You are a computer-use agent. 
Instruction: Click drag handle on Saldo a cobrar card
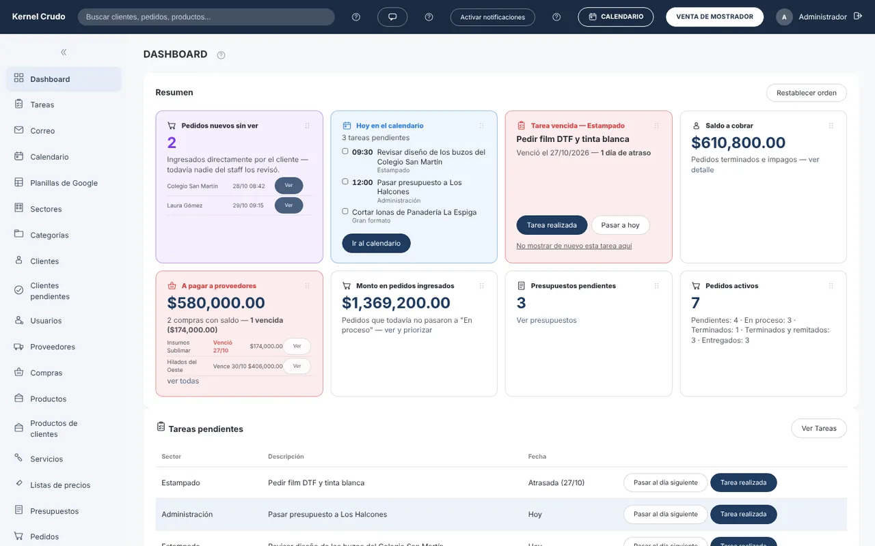[831, 126]
